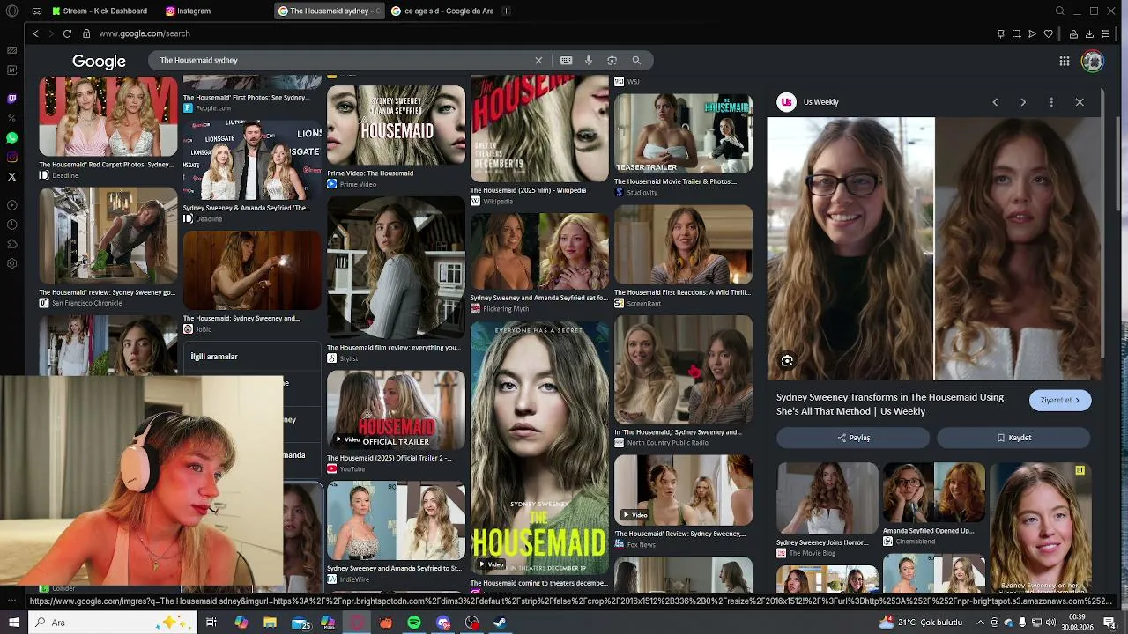This screenshot has height=634, width=1128.
Task: Switch to the Stream - Kick Dashboard tab
Action: (x=100, y=11)
